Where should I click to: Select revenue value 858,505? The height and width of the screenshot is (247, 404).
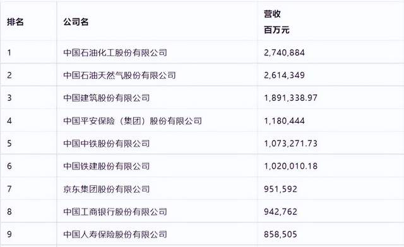(x=280, y=234)
